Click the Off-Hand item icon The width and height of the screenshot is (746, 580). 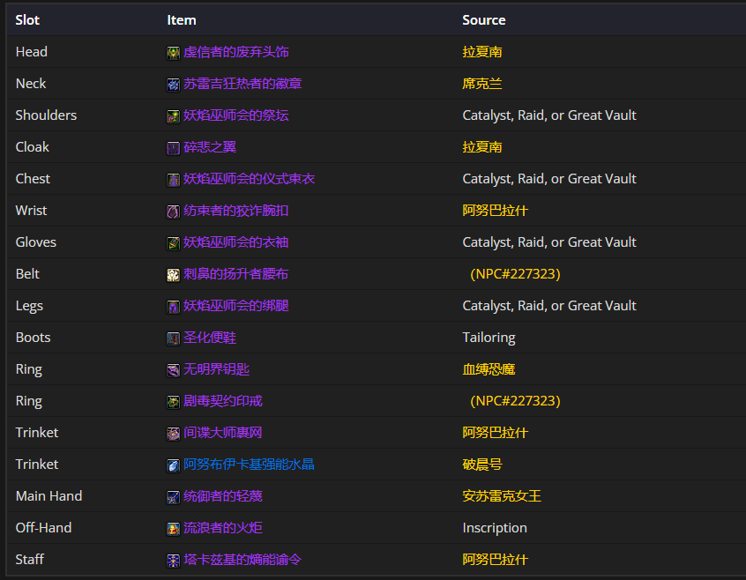(174, 529)
